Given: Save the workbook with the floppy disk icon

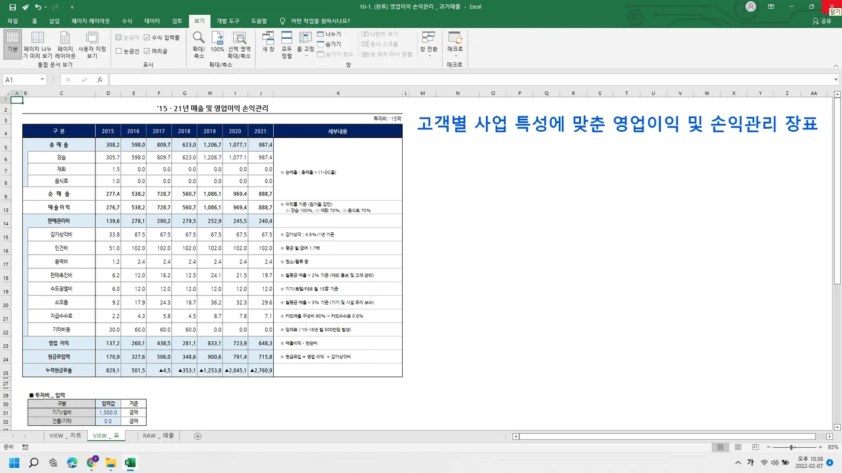Looking at the screenshot, I should 12,7.
